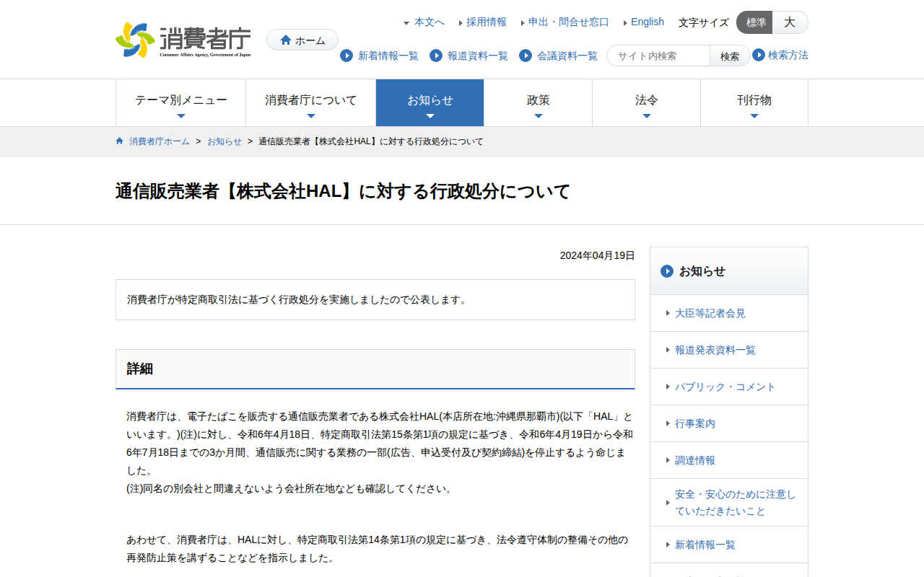924x577 pixels.
Task: Go to パブリック・コメント sidebar link
Action: click(725, 387)
